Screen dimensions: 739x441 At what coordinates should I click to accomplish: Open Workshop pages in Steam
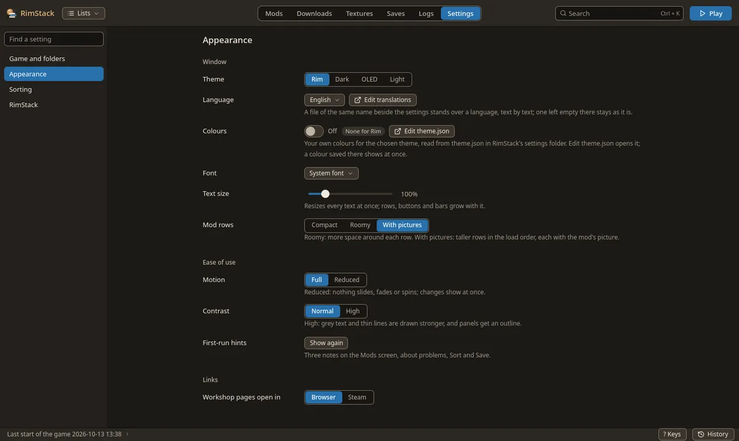tap(357, 397)
